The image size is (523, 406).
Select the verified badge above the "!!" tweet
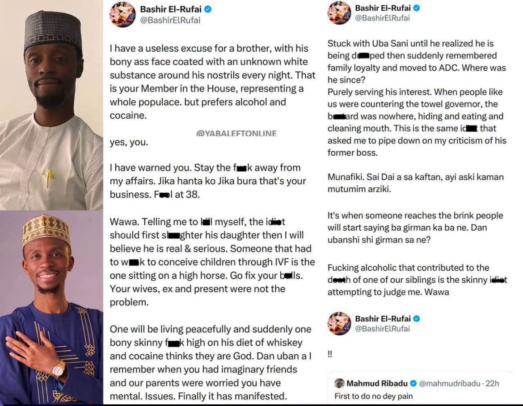coord(417,319)
